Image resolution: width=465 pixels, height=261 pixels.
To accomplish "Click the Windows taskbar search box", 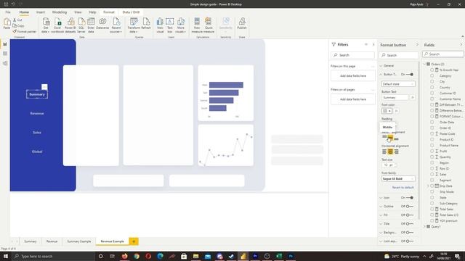I will click(x=53, y=256).
